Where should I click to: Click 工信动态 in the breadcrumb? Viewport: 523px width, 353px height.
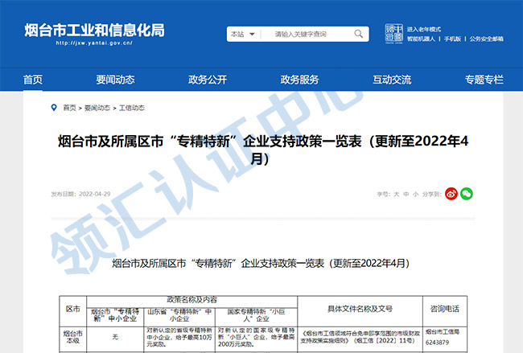(x=132, y=108)
